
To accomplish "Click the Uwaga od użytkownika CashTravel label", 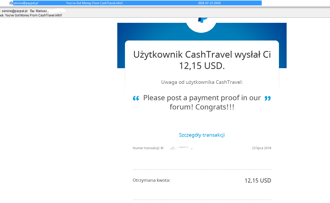I will pos(202,82).
